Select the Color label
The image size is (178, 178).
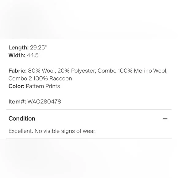[x=17, y=86]
